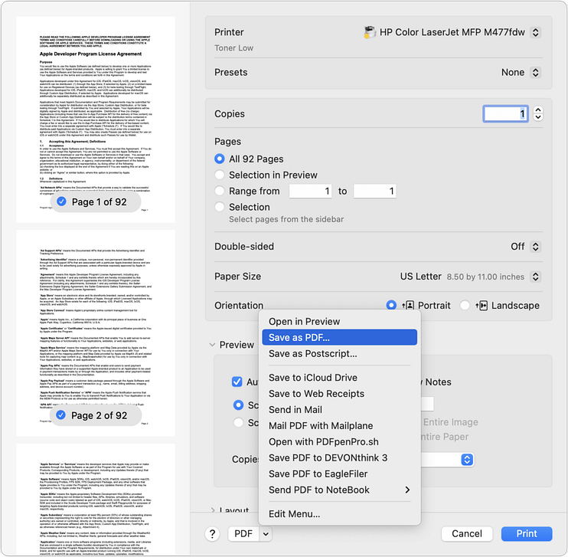Choose Open in Preview menu item
The height and width of the screenshot is (557, 568).
[x=339, y=322]
